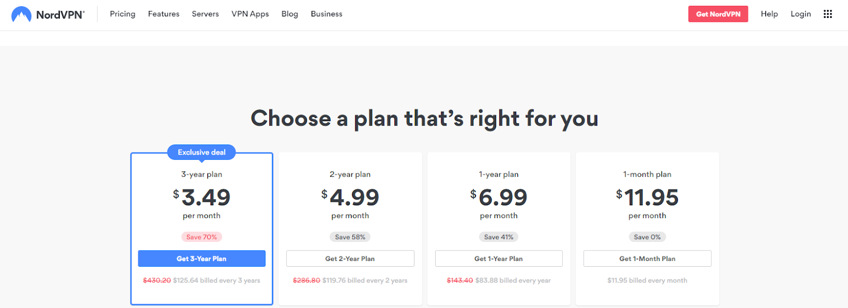
Task: Click the Login link
Action: coord(801,14)
